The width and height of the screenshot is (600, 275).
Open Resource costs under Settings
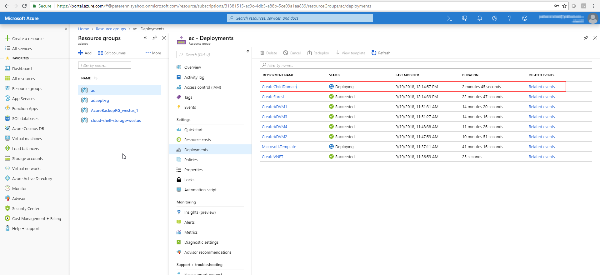click(x=197, y=140)
